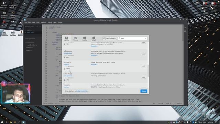Open the Edit menu in Brackets
Image resolution: width=220 pixels, height=124 pixels.
29,22
